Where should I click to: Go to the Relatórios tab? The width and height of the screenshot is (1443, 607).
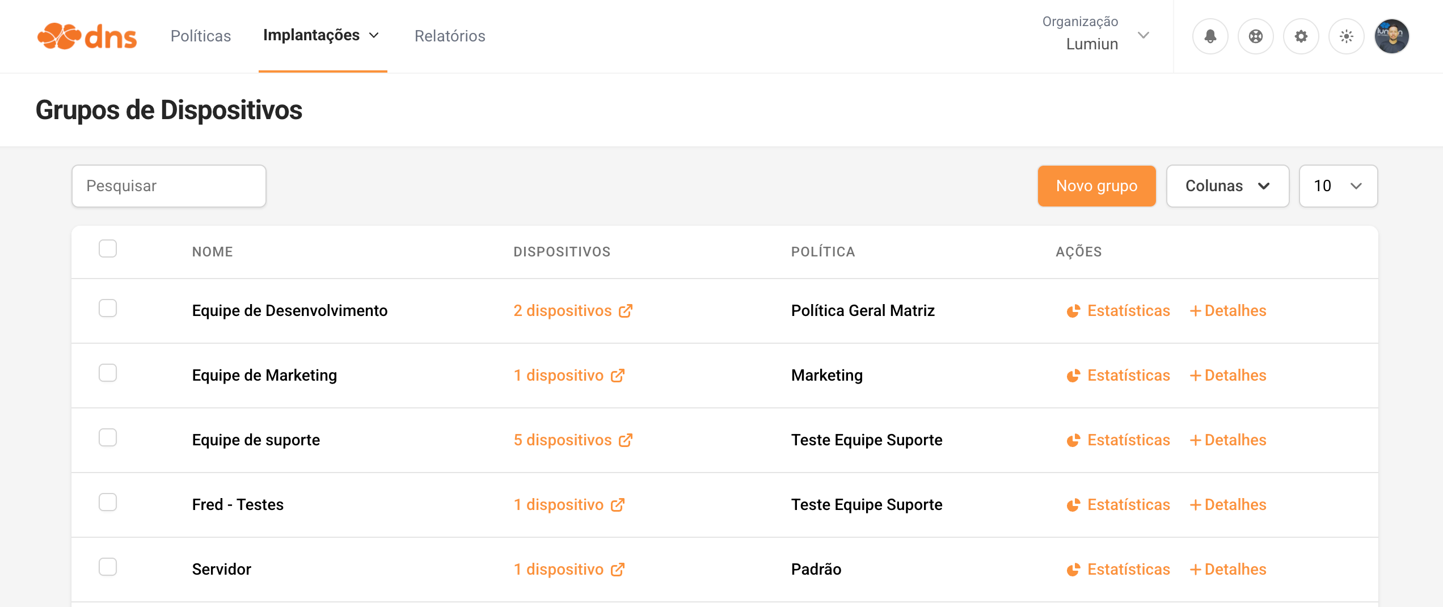click(x=450, y=36)
